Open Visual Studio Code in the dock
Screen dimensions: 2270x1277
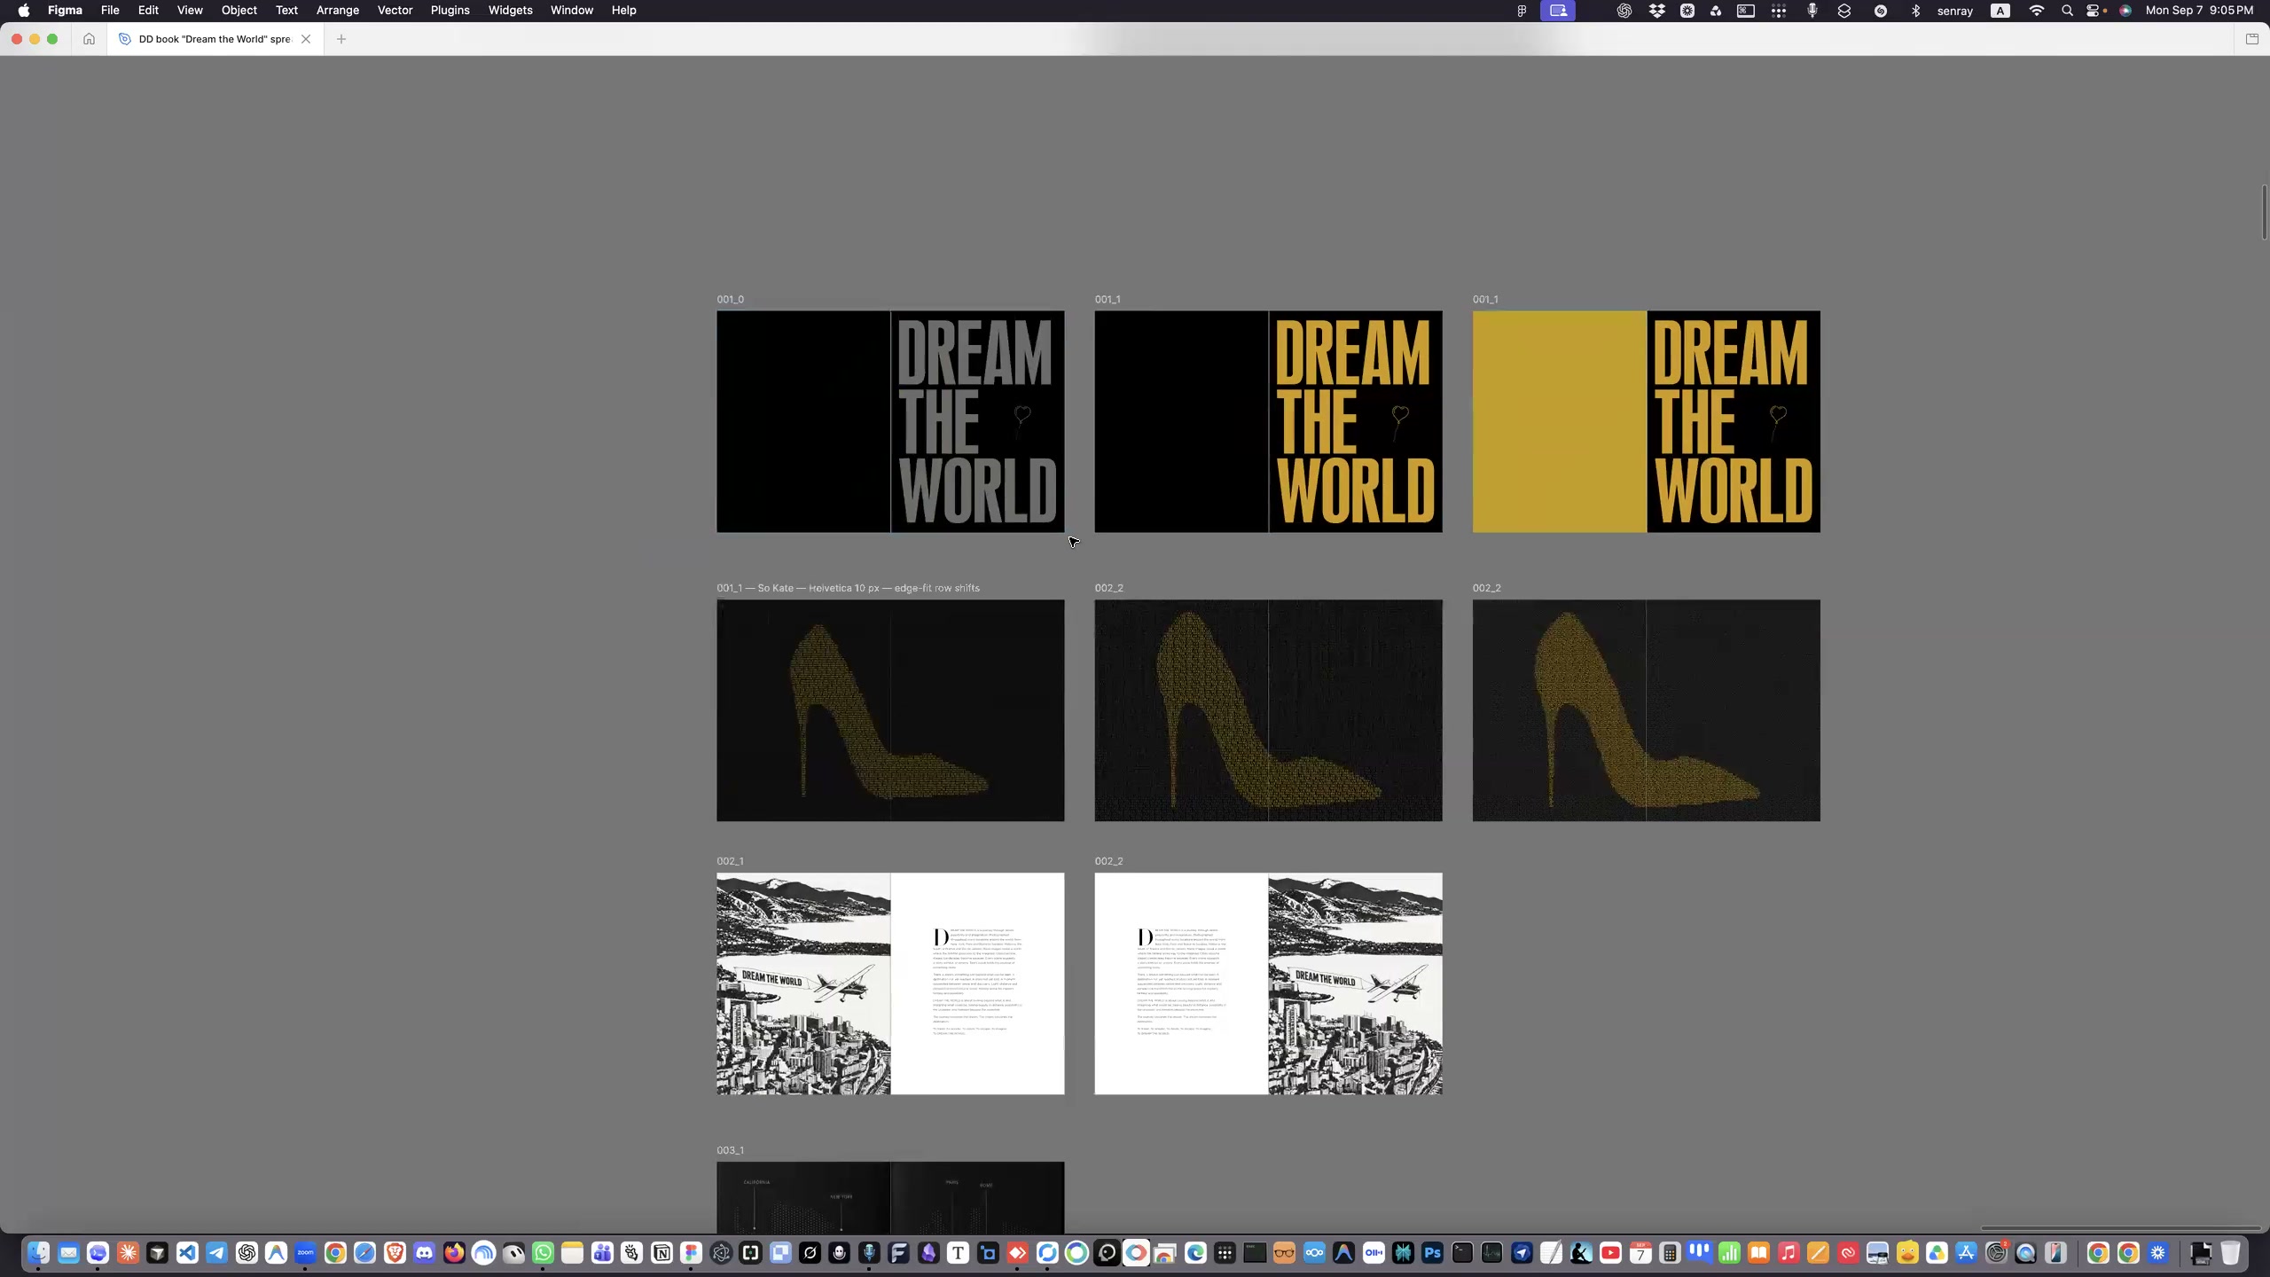[187, 1253]
